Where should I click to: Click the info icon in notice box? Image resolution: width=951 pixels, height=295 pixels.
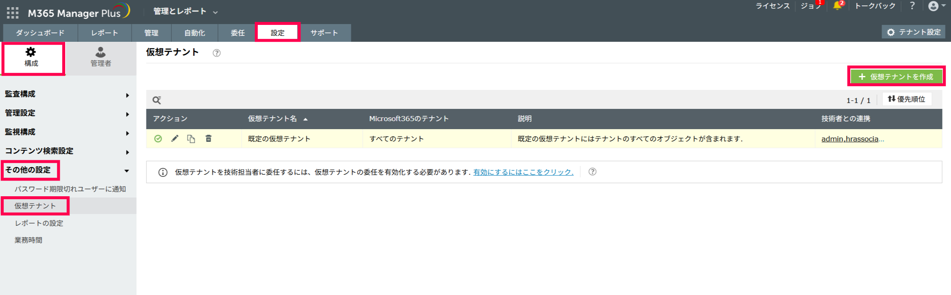tap(163, 172)
